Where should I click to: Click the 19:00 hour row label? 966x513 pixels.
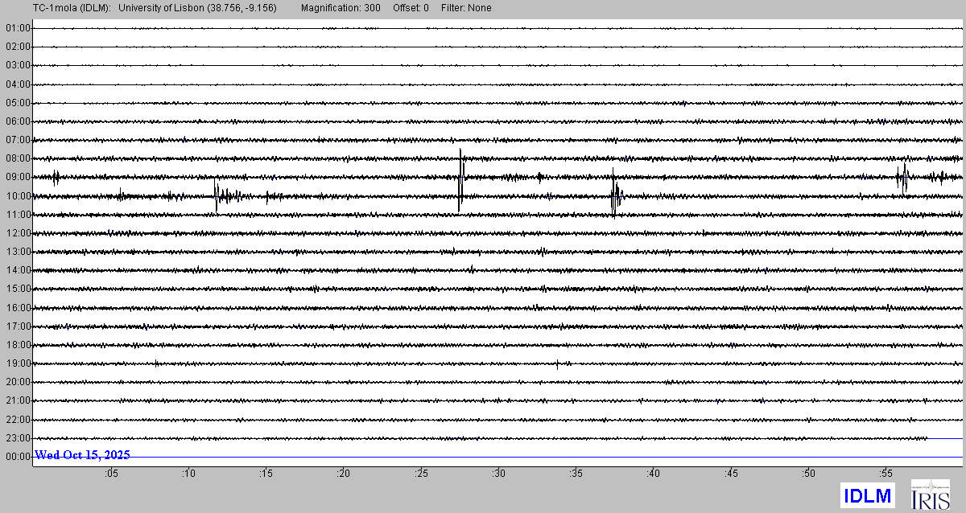coord(17,363)
